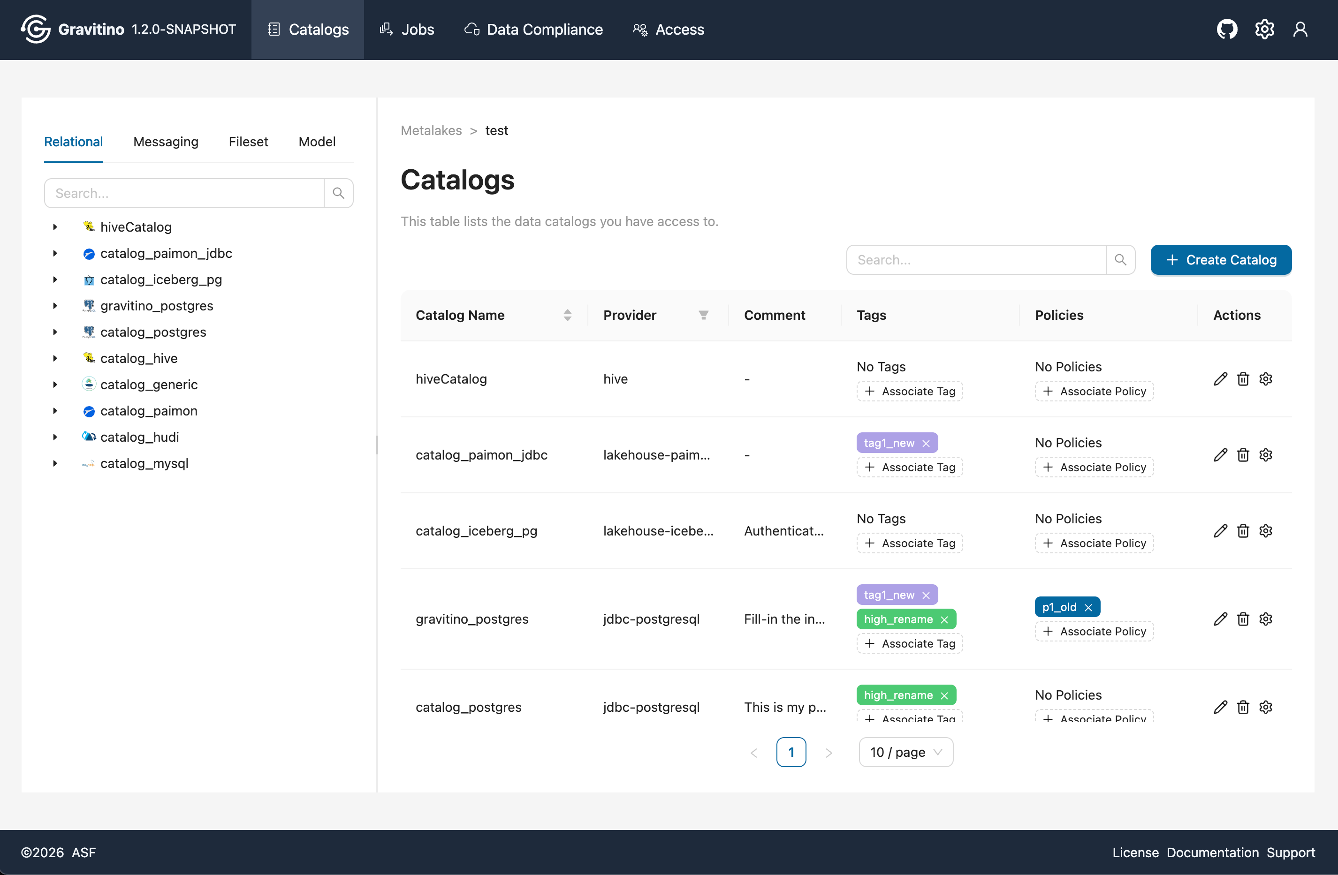Viewport: 1338px width, 875px height.
Task: Click the search magnifier in the catalogs table
Action: click(1121, 260)
